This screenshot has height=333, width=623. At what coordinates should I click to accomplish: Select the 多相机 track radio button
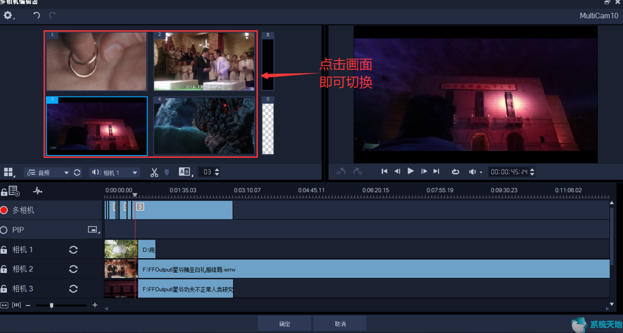4,210
